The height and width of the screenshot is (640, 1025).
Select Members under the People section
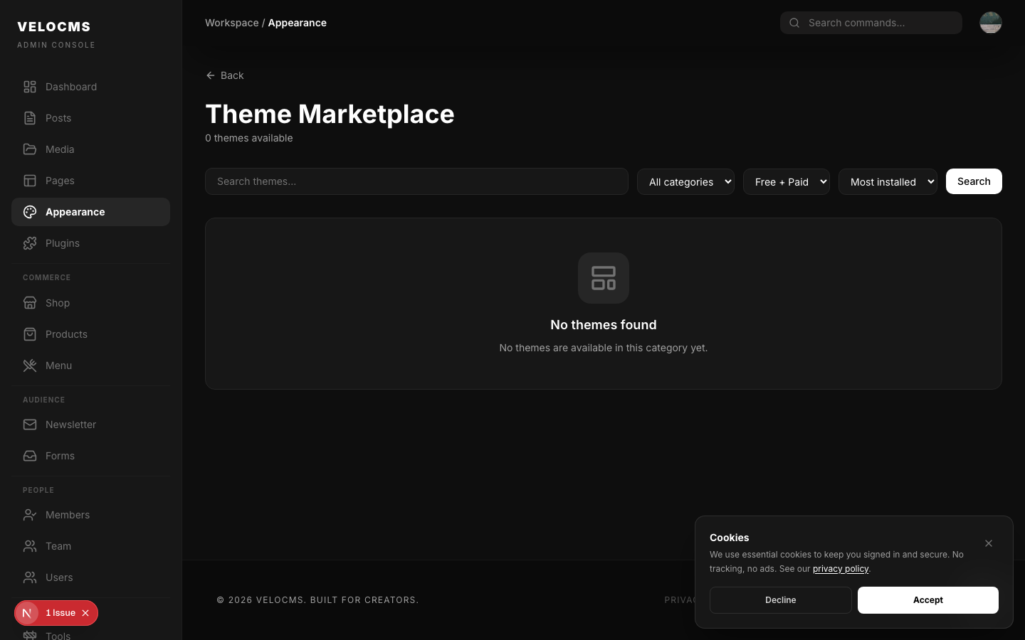tap(68, 515)
